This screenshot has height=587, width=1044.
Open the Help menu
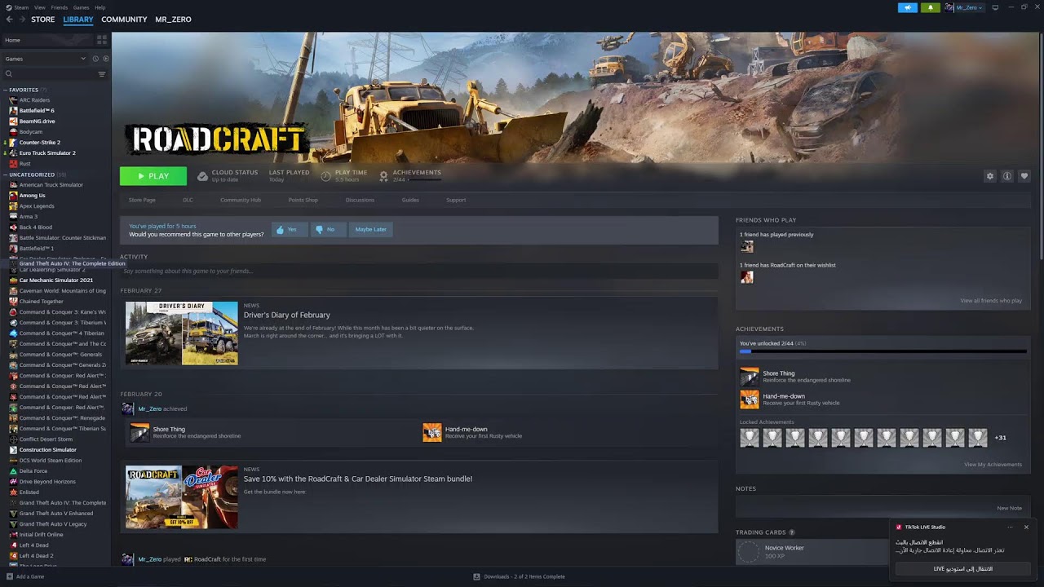pos(100,7)
